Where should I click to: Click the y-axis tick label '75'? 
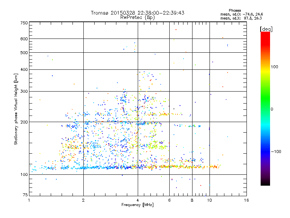click(x=25, y=195)
